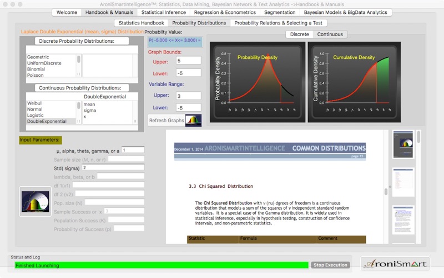Select the mean parameter row
This screenshot has height=278, width=444.
(108, 105)
